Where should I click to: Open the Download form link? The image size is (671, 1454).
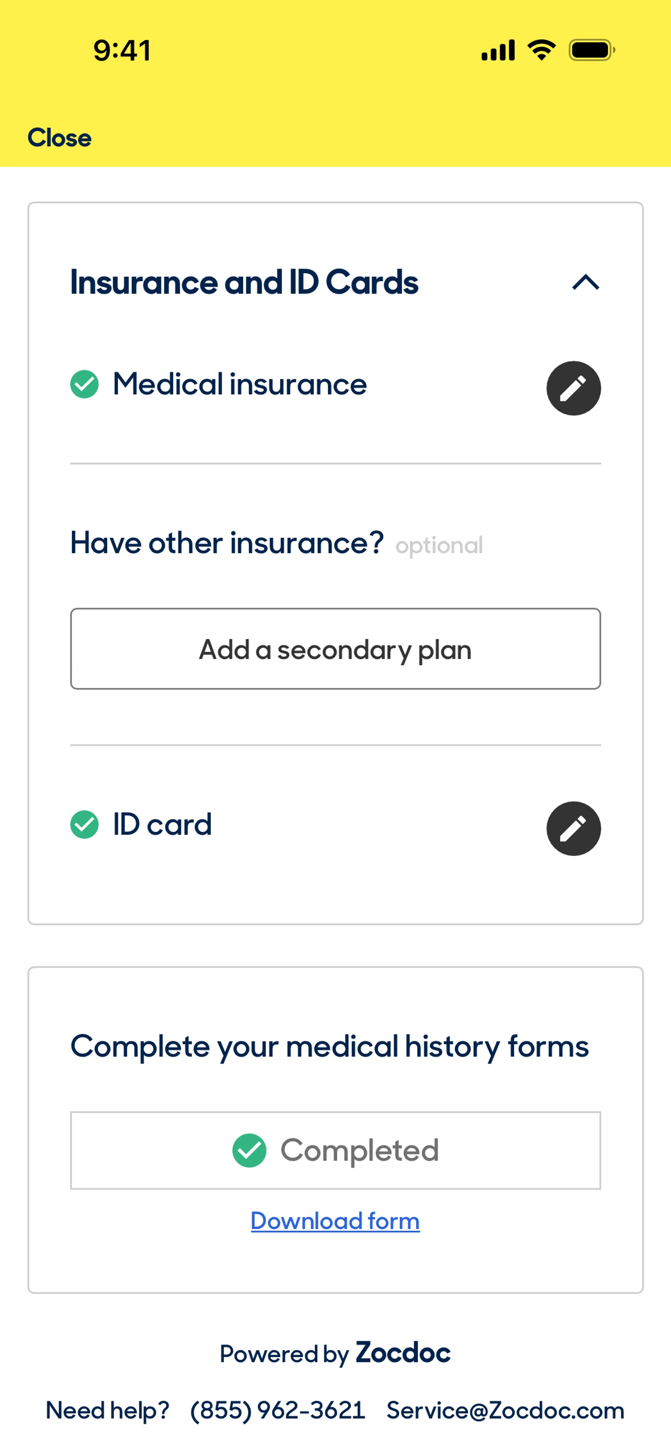[335, 1221]
